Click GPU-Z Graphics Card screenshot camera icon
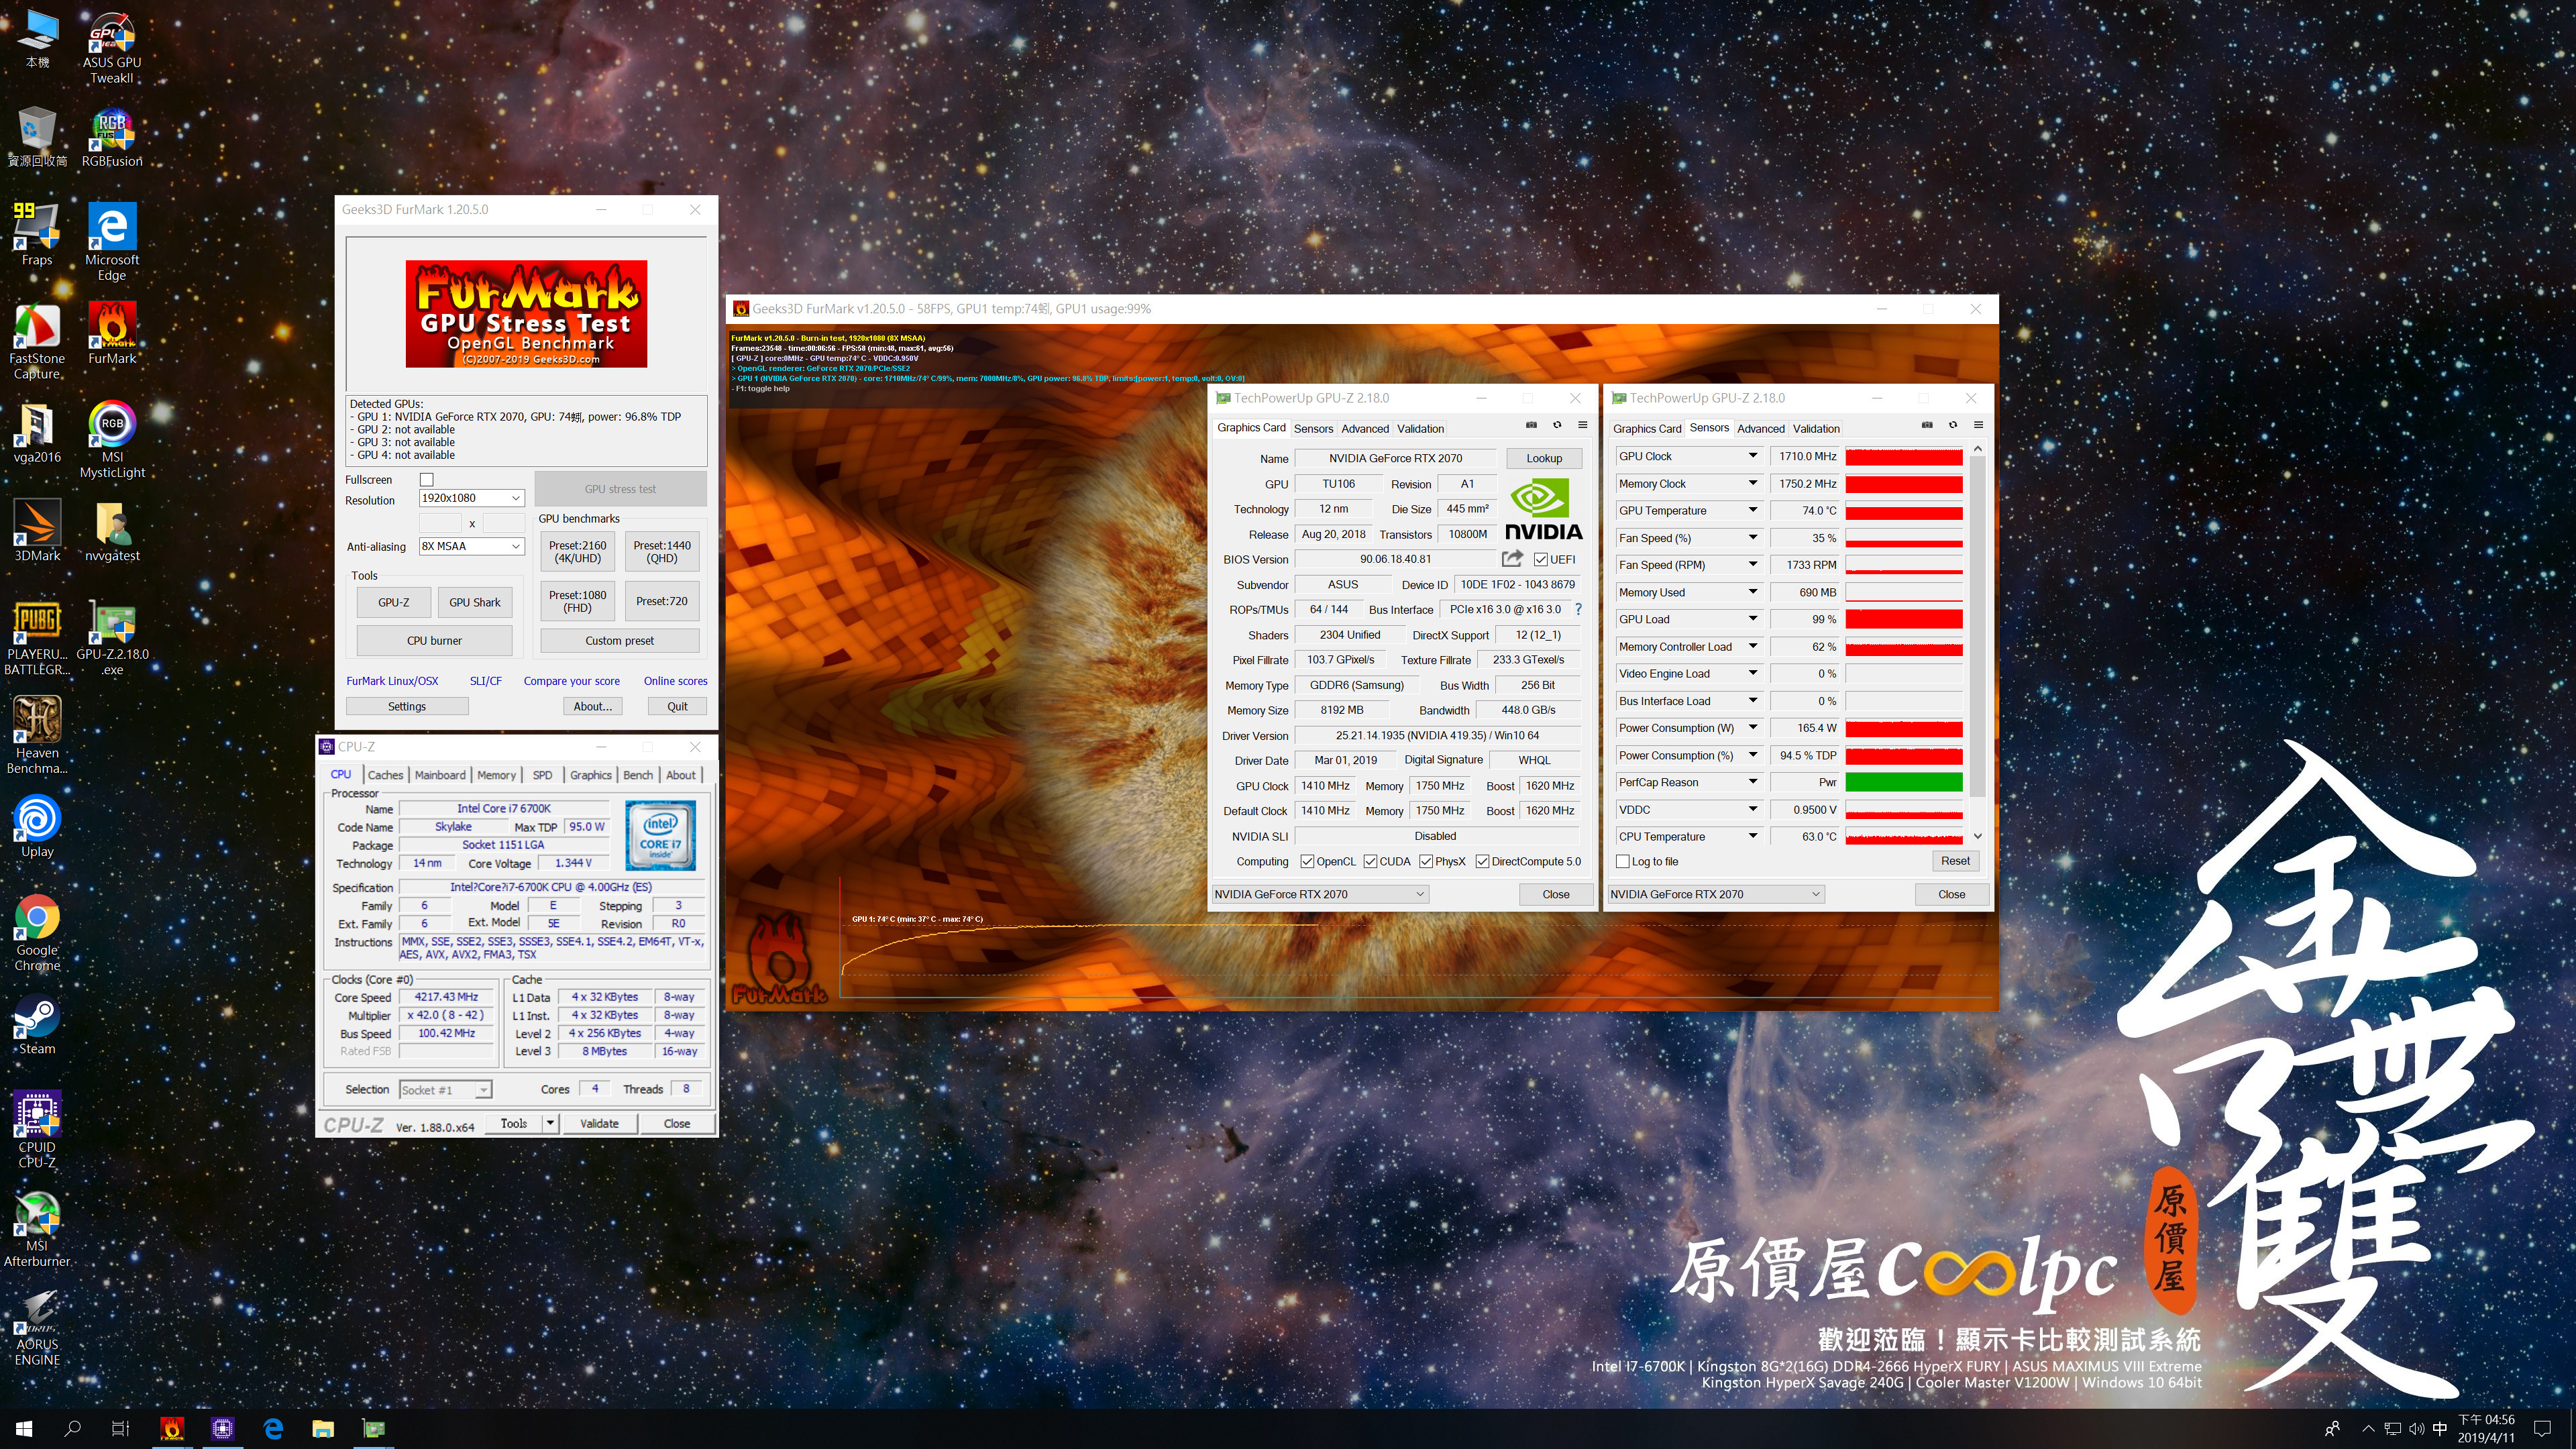 [1531, 425]
